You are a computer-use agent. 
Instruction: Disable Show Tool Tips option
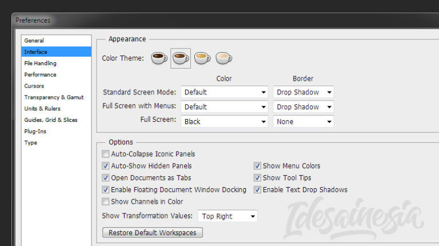coord(257,178)
